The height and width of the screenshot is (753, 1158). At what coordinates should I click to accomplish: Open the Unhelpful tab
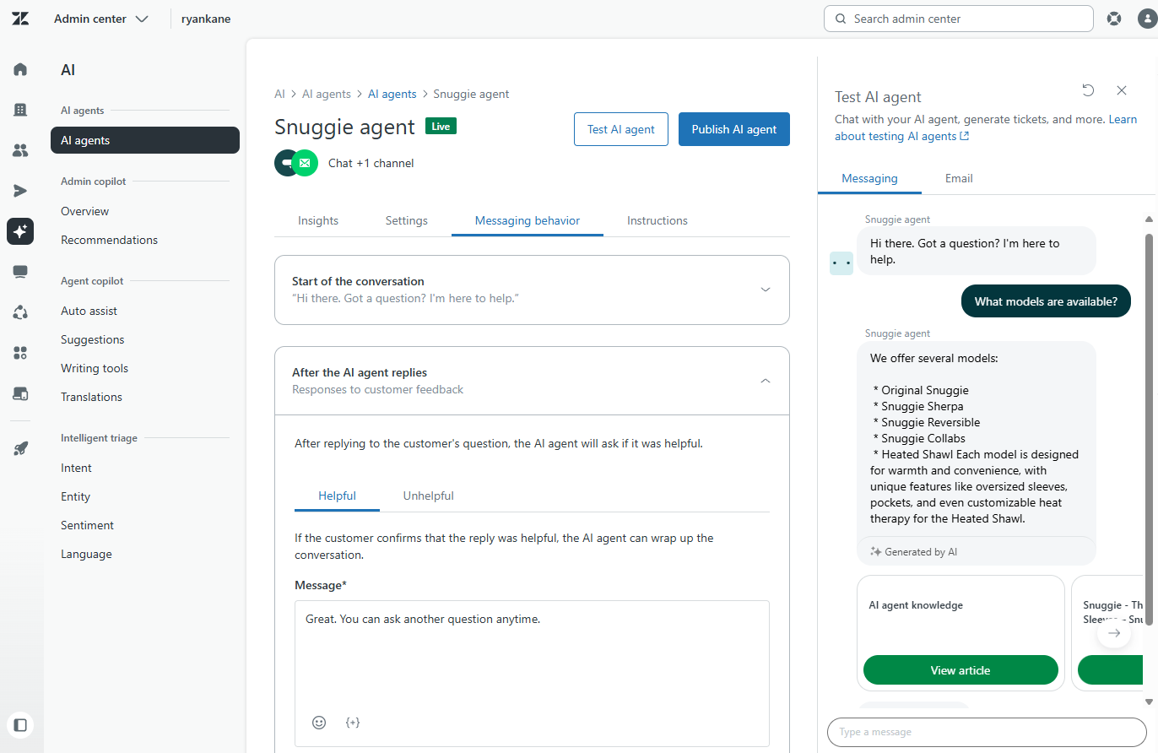pos(428,496)
